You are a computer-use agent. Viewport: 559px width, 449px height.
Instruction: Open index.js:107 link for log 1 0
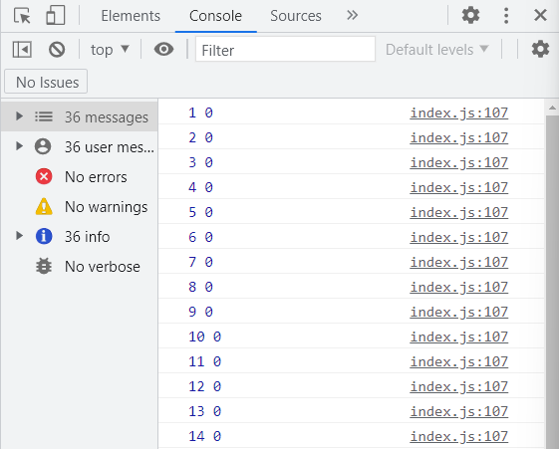pyautogui.click(x=458, y=112)
